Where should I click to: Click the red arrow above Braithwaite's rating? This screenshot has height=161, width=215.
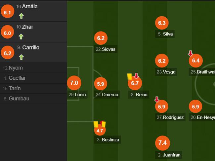click(x=191, y=53)
